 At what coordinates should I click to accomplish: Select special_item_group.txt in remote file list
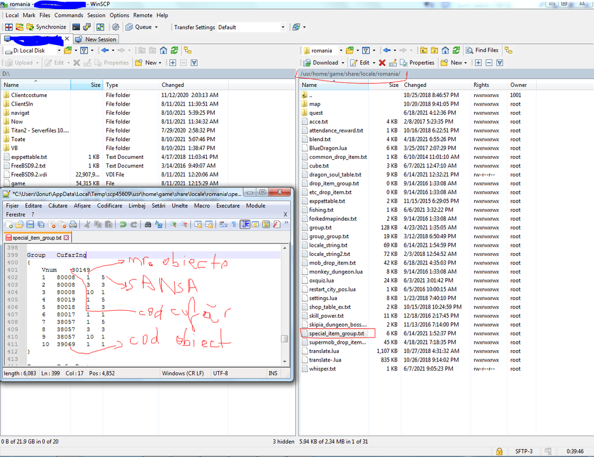tap(336, 334)
